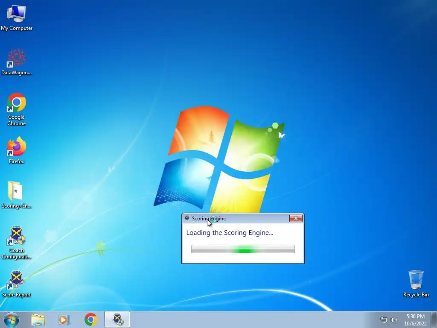Open the network status tray icon
437x328 pixels.
(x=384, y=320)
